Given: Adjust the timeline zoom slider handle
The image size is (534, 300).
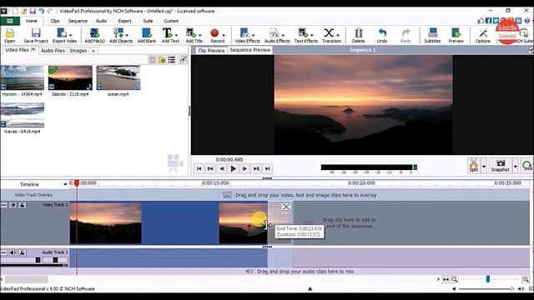Looking at the screenshot, I should 487,279.
